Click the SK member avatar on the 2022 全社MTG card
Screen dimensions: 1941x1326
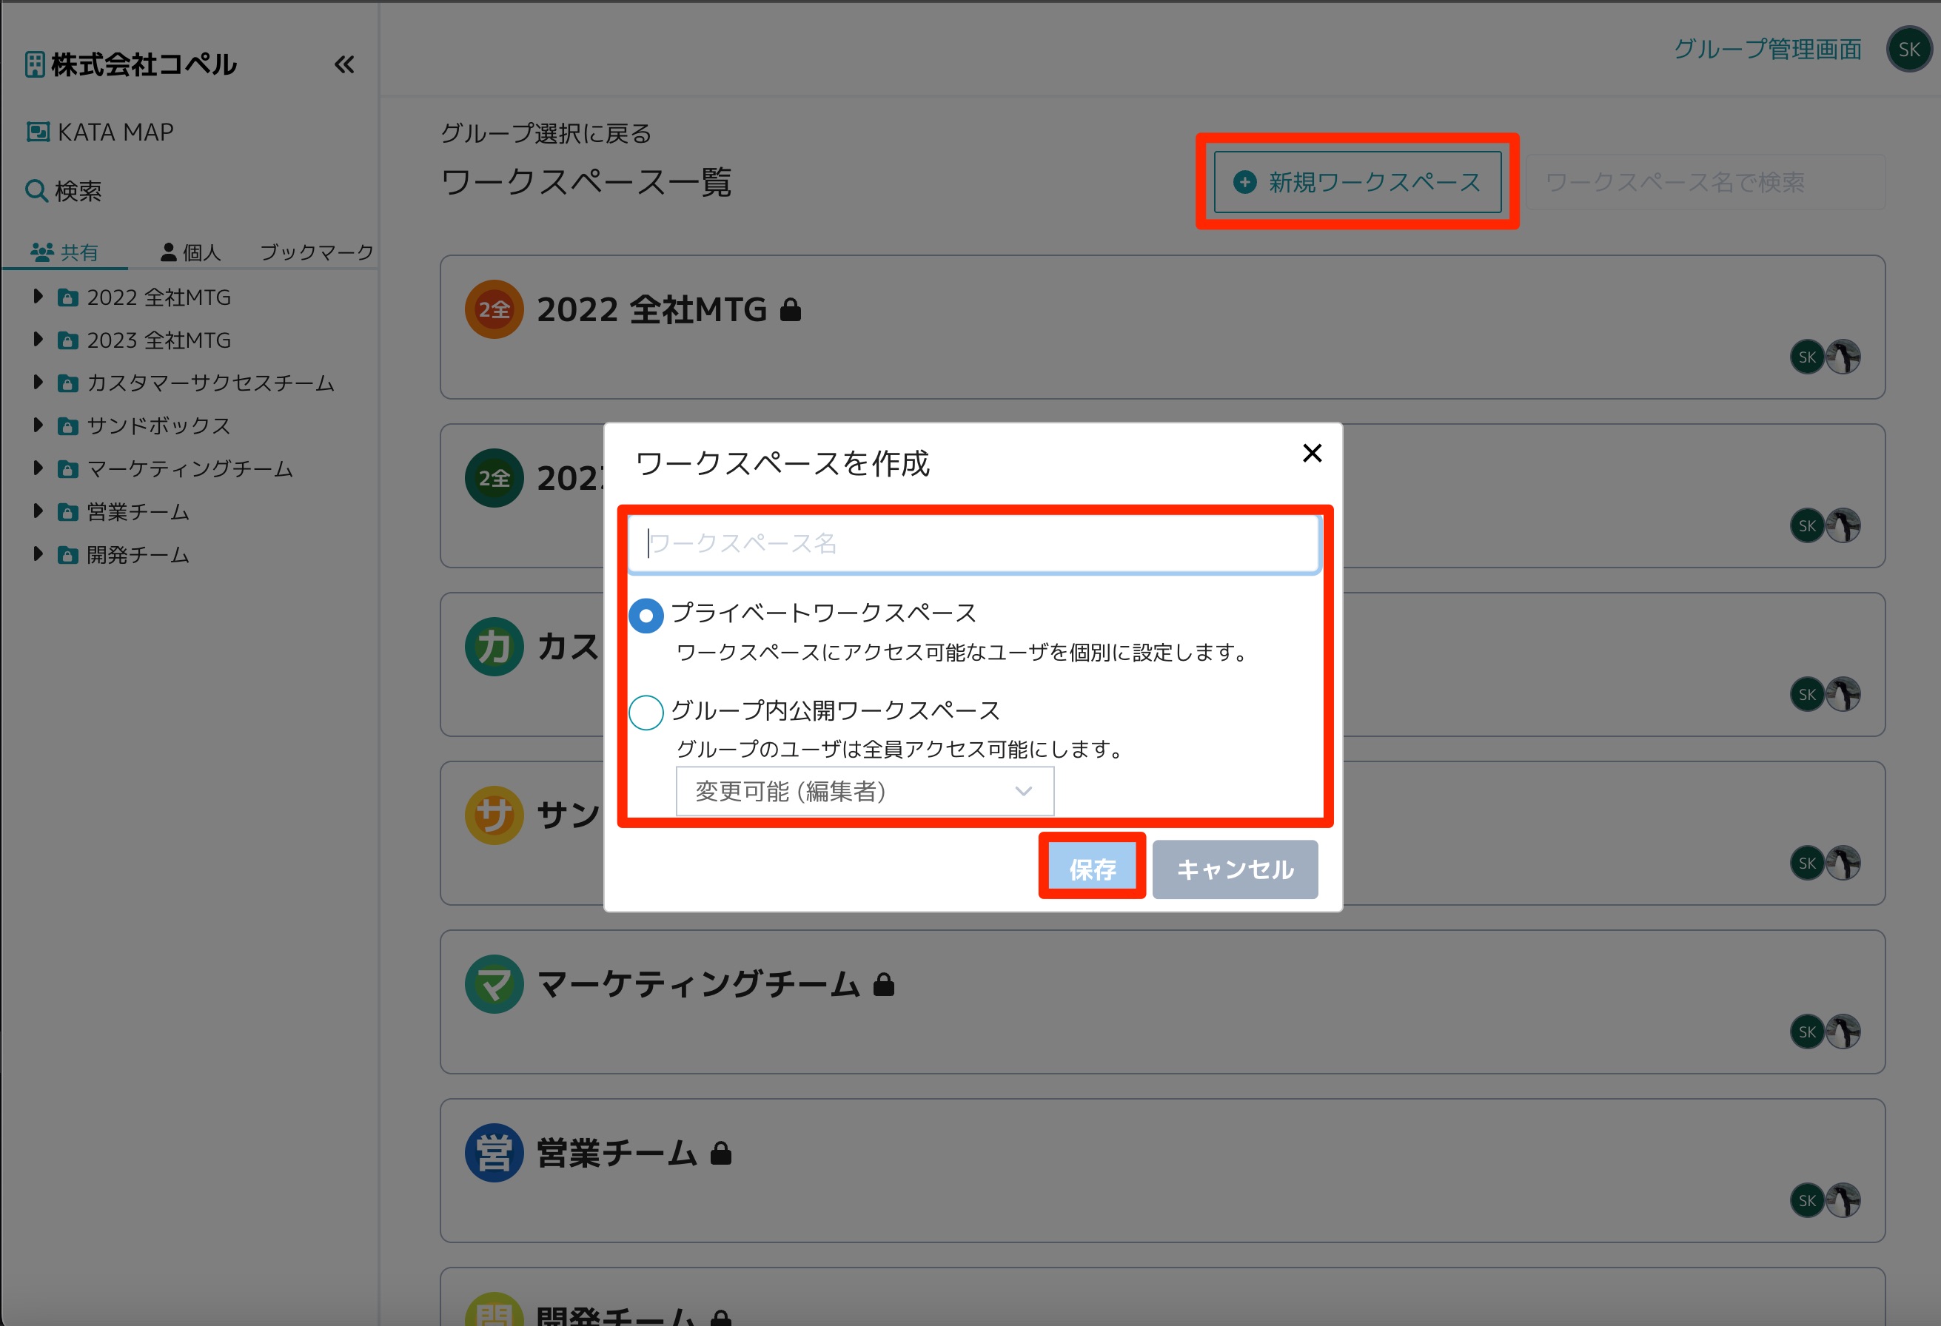(x=1806, y=357)
